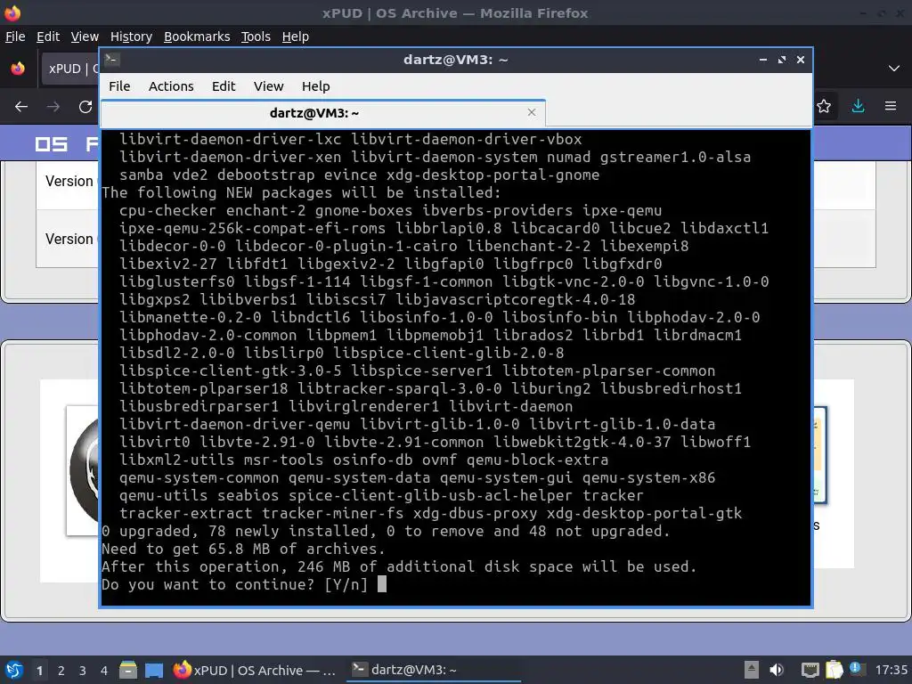Screen dimensions: 912x684
Task: Open Firefox's File menu
Action: pos(15,37)
